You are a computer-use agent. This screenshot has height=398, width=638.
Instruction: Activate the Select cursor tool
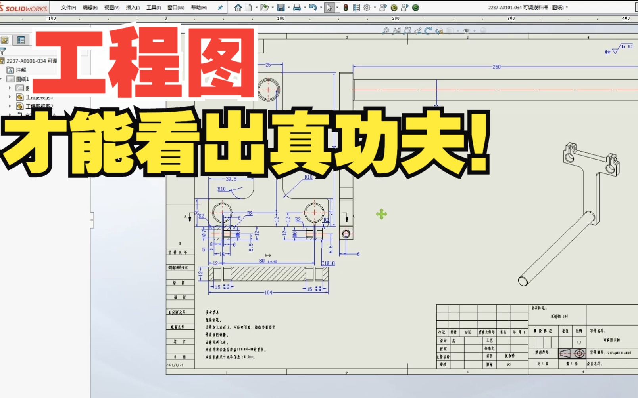coord(329,8)
